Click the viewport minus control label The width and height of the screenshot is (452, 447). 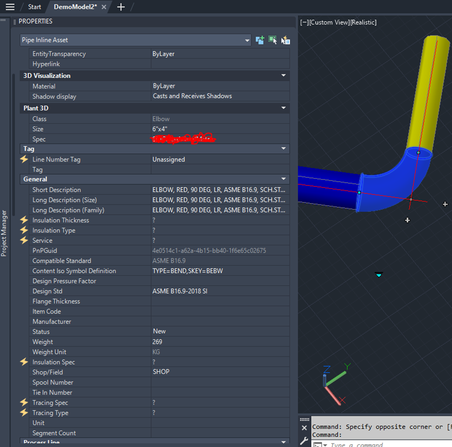pos(304,22)
